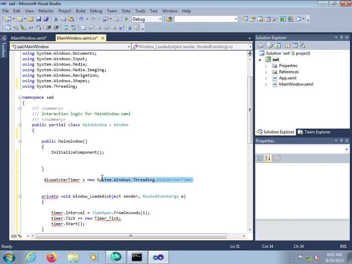Open Firefox from the taskbar
The height and width of the screenshot is (264, 352).
click(x=52, y=257)
